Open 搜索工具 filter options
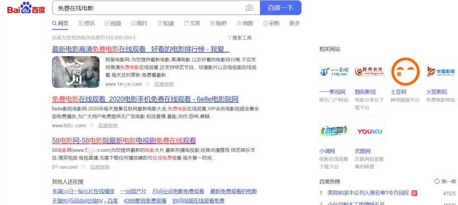This screenshot has width=458, height=205. [x=240, y=38]
